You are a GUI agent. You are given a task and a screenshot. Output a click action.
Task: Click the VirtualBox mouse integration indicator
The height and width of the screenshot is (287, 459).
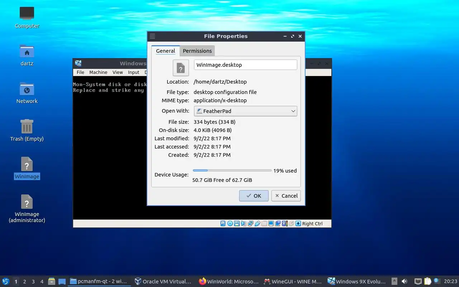[x=291, y=224]
